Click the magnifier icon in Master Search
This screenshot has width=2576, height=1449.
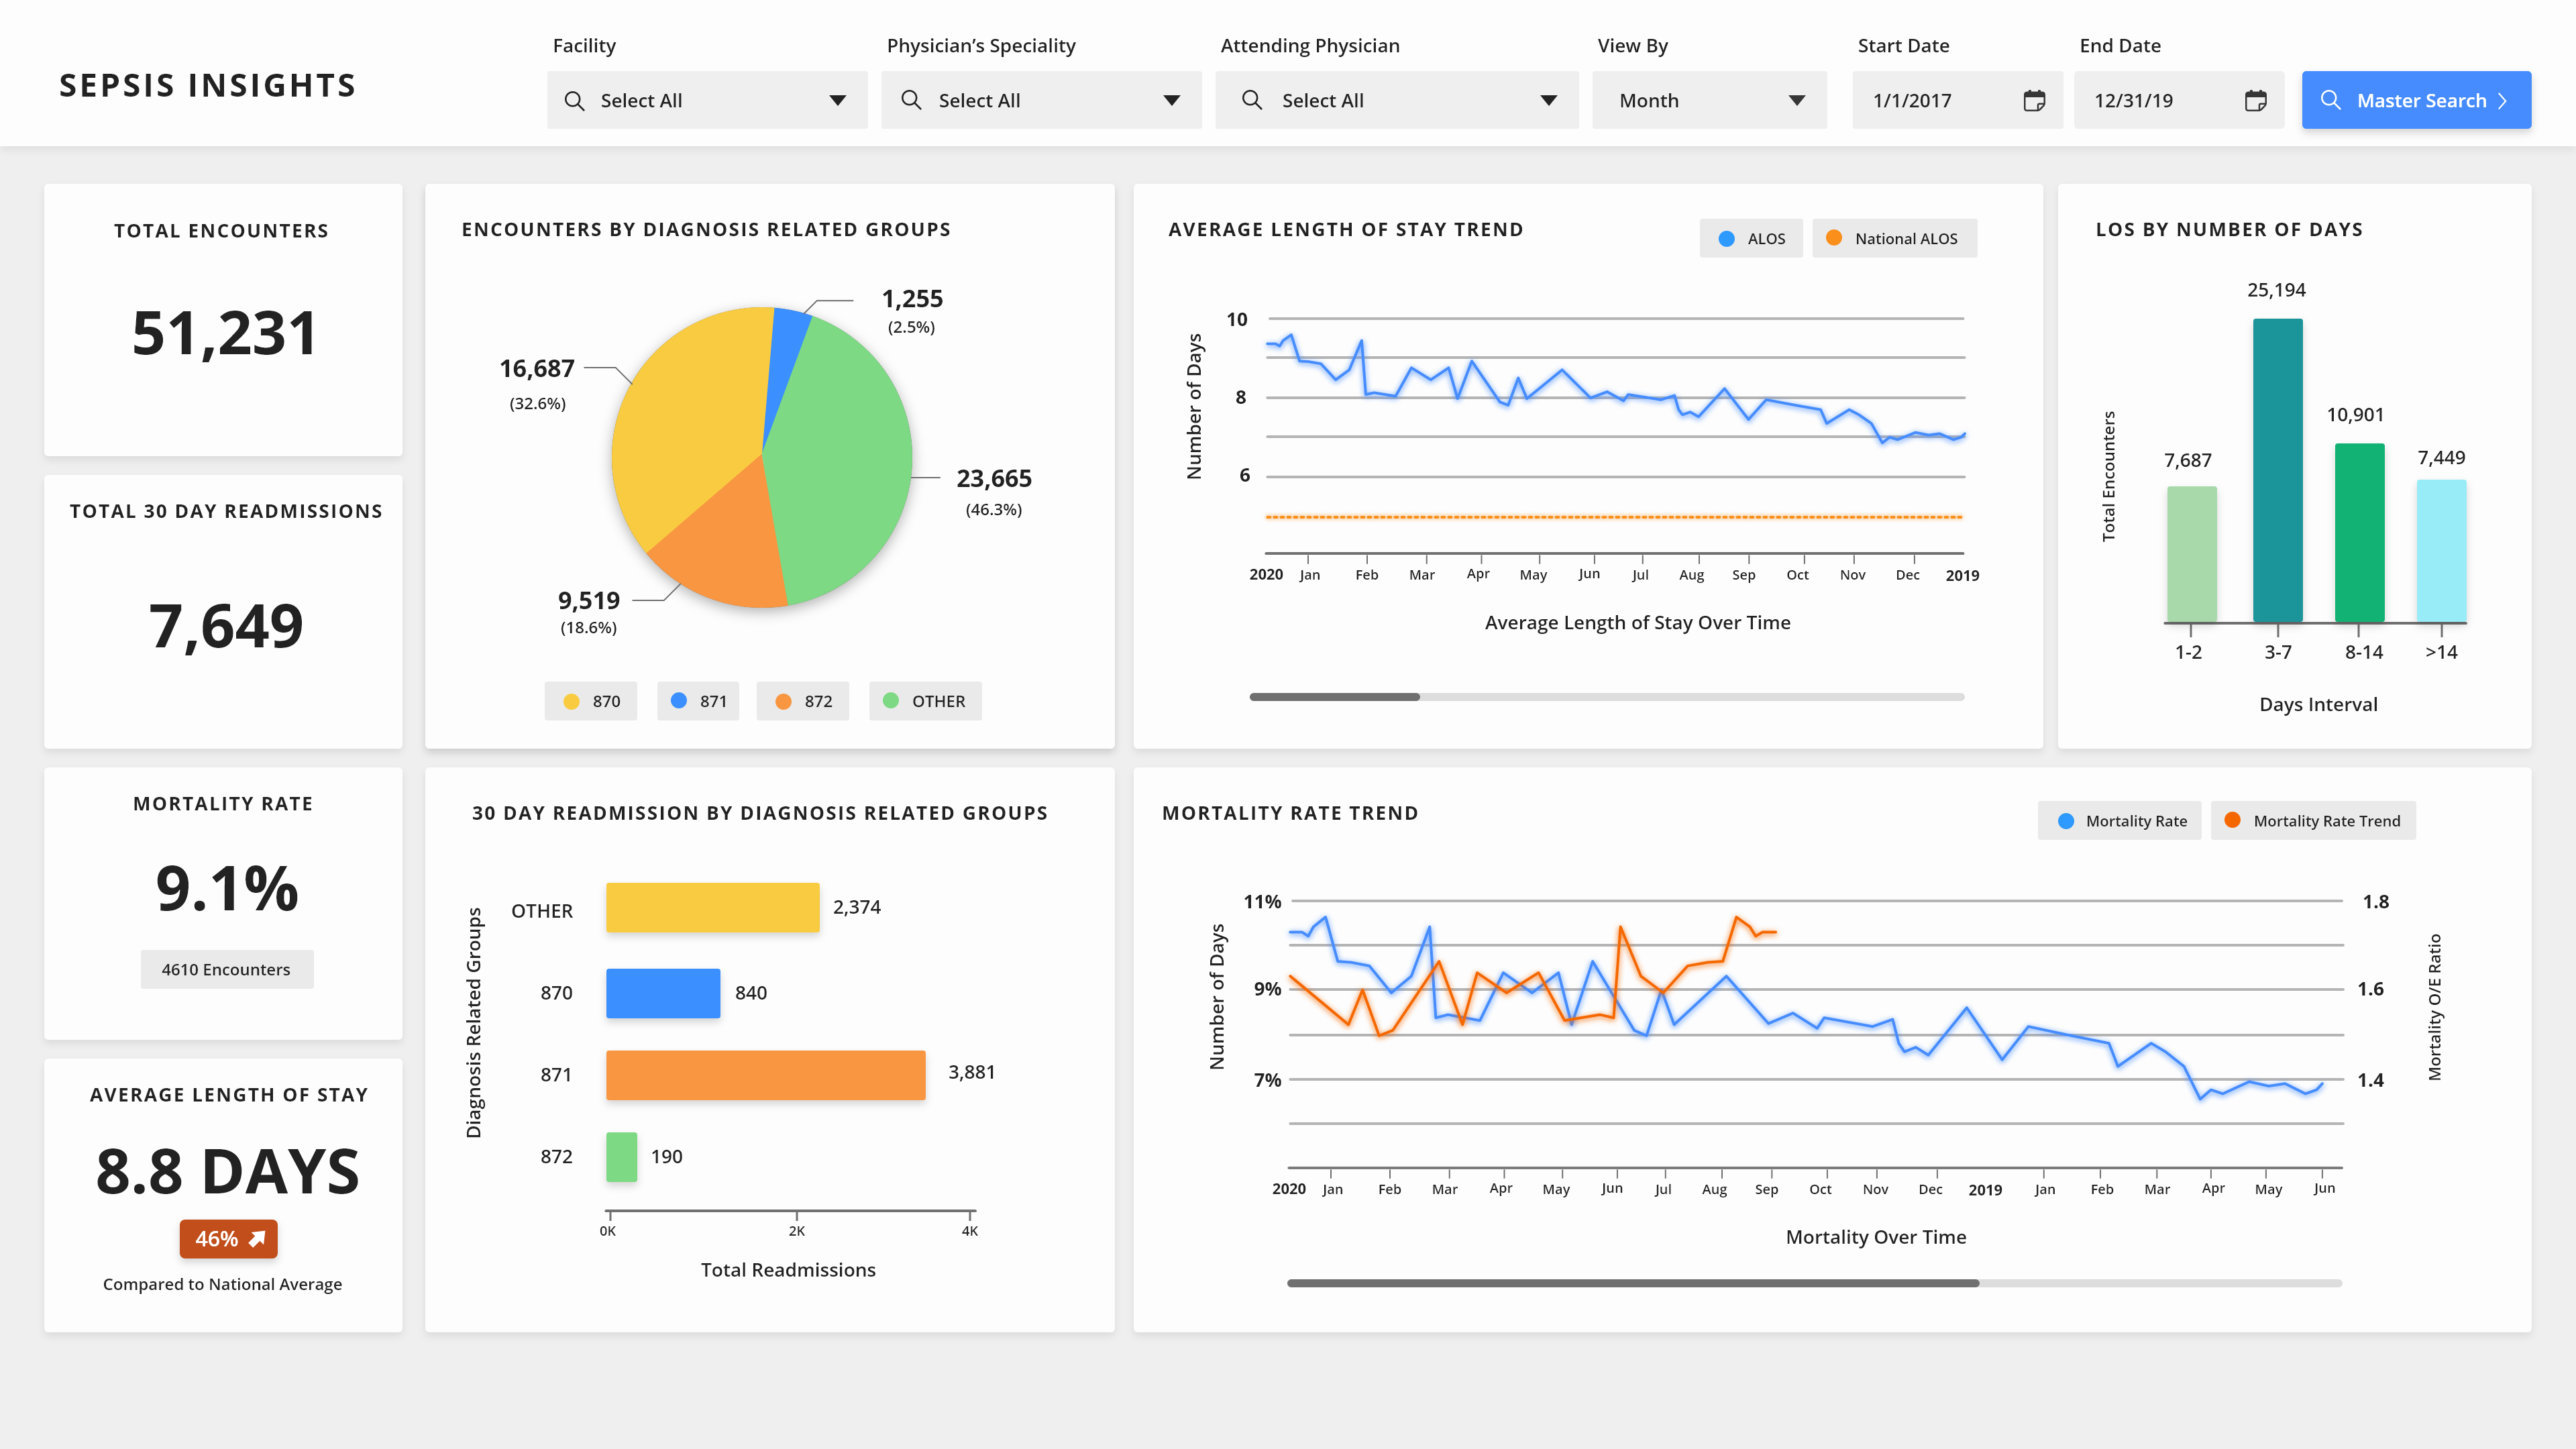2330,101
